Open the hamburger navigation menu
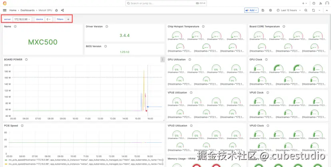Screen dimensions: 331x167 point(5,10)
